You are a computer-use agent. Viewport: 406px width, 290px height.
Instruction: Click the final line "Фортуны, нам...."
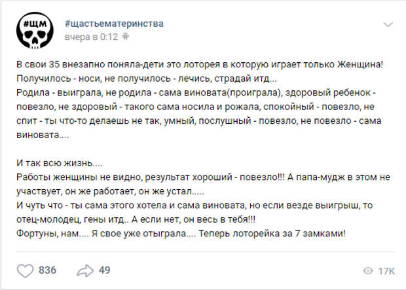pyautogui.click(x=181, y=234)
